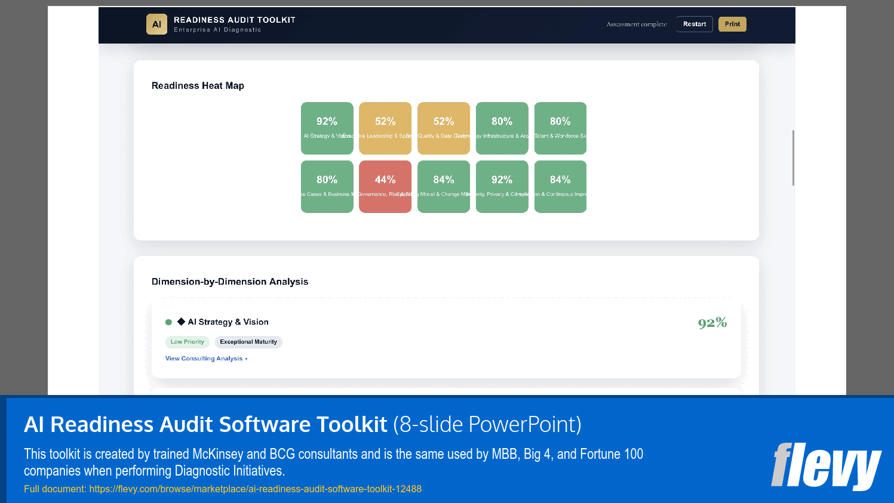Click the Dimension-by-Dimension Analysis heading
The image size is (894, 503).
point(230,282)
